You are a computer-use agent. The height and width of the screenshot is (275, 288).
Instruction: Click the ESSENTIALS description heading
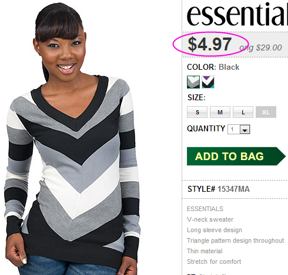[x=205, y=209]
